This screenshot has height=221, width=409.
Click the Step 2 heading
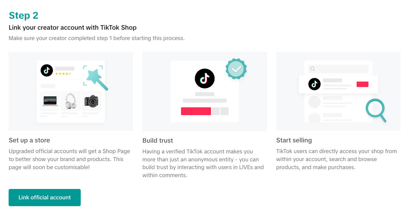(x=24, y=15)
